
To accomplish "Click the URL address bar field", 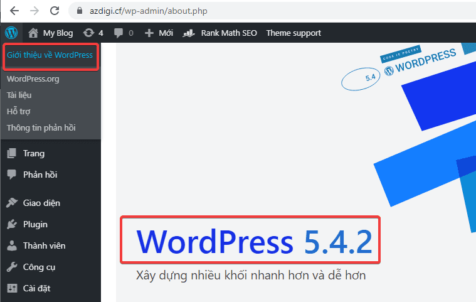I will pyautogui.click(x=251, y=11).
